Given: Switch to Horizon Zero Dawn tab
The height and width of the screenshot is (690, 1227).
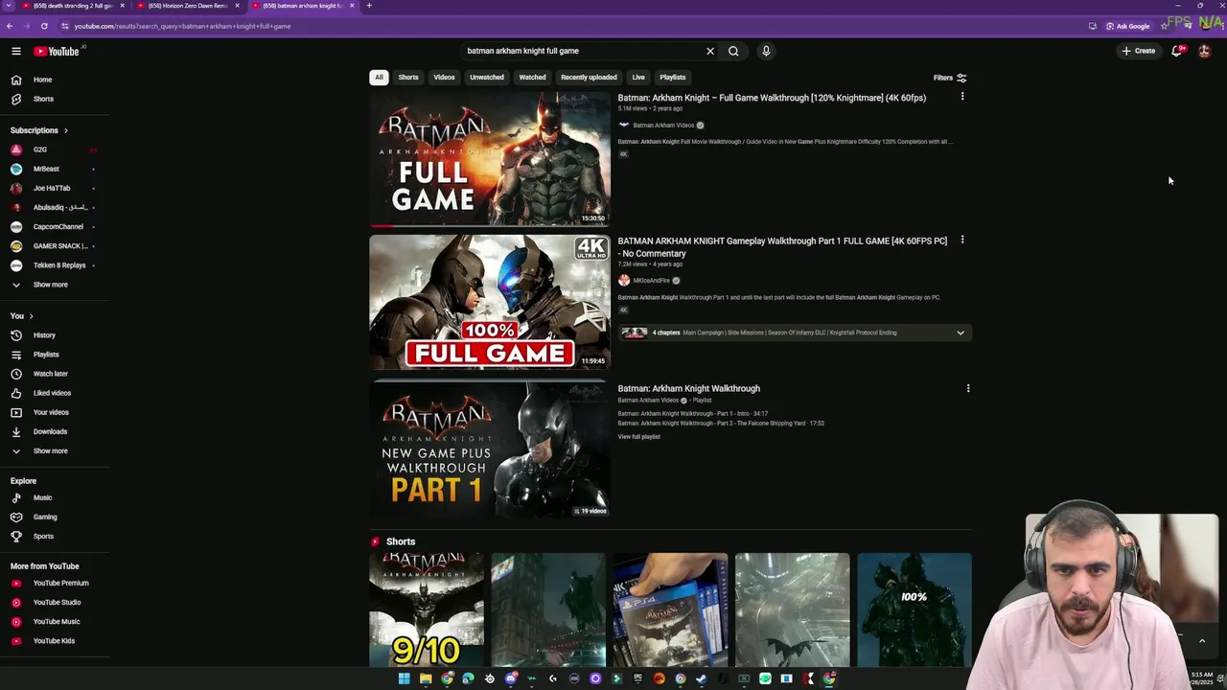Looking at the screenshot, I should [x=188, y=6].
